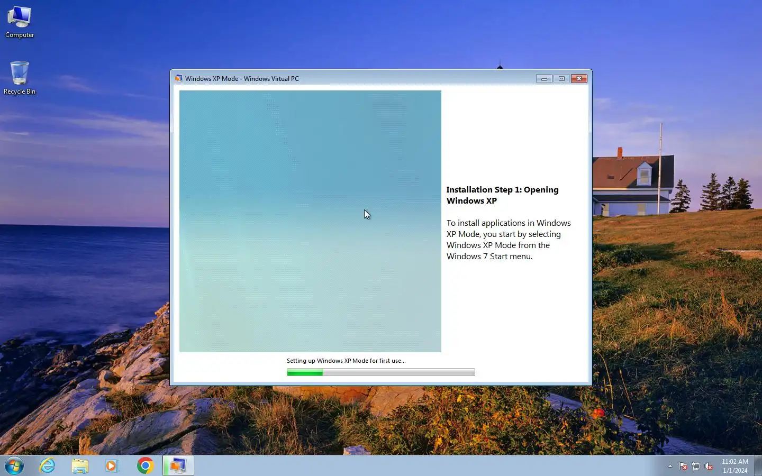Screen dimensions: 762x476
Task: Open Windows Explorer from the taskbar
Action: coord(80,465)
